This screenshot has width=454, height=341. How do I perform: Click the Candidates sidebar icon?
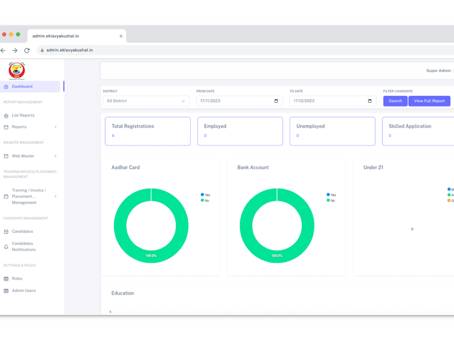pyautogui.click(x=6, y=231)
